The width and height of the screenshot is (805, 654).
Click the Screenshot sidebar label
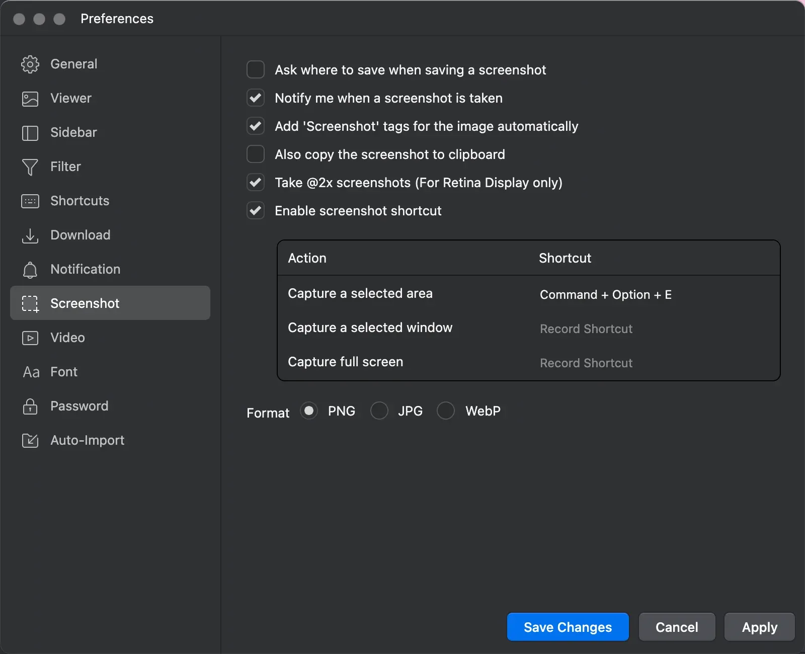coord(85,303)
